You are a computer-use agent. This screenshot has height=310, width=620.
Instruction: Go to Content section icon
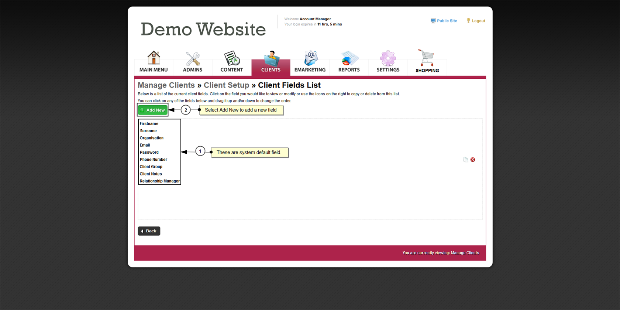click(x=232, y=58)
